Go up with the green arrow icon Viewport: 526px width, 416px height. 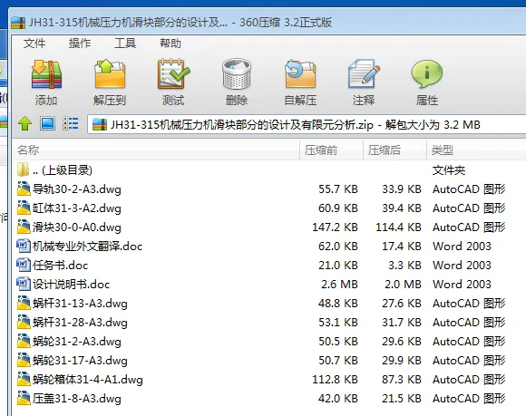24,123
